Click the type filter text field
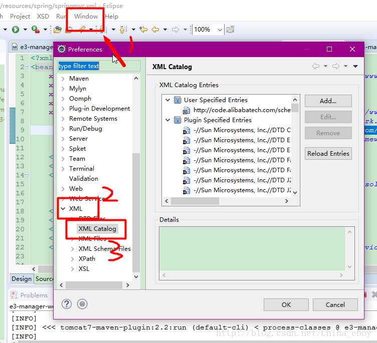 point(99,66)
